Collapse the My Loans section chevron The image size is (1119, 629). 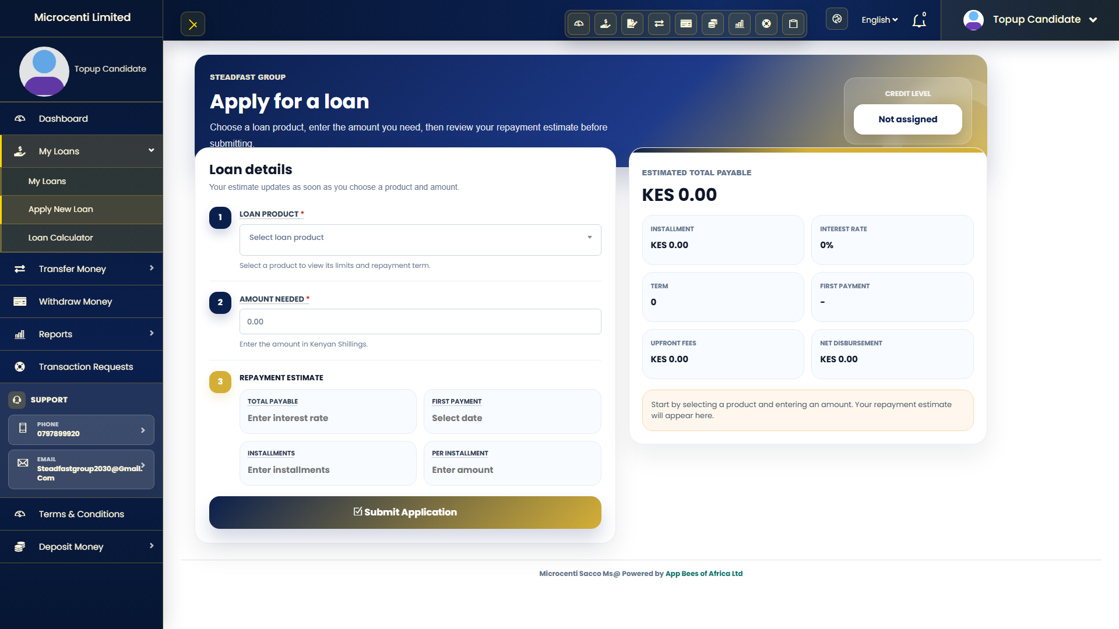point(152,150)
